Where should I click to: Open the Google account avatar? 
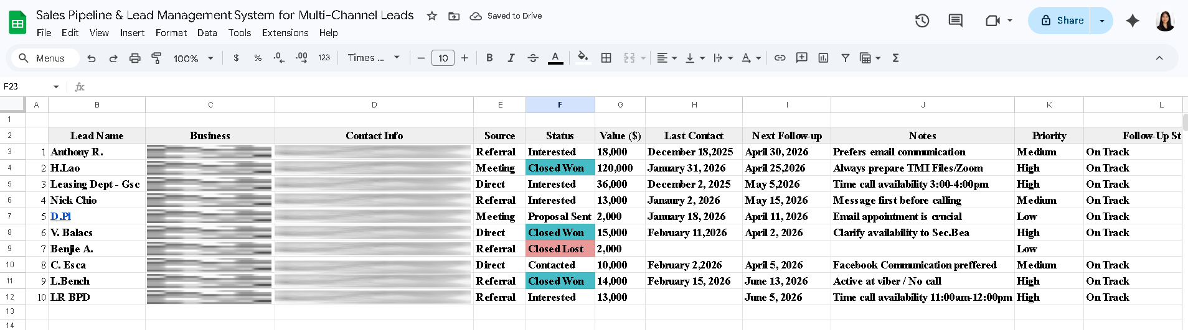point(1165,21)
